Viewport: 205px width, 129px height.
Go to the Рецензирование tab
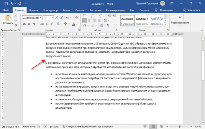[115, 10]
